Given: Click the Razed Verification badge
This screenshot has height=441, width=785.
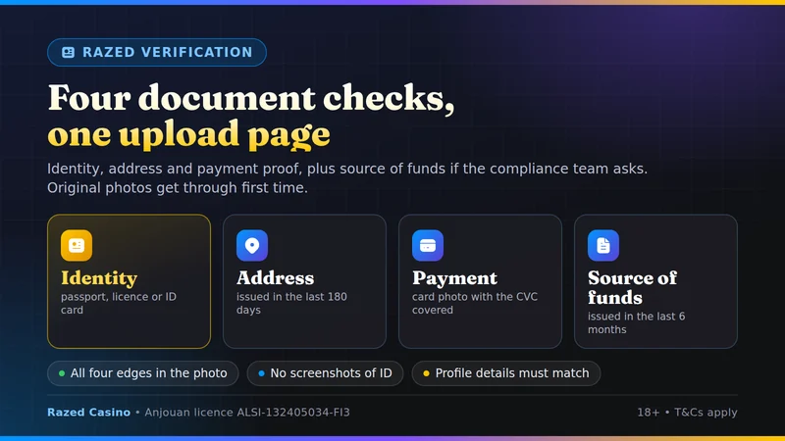Looking at the screenshot, I should 157,53.
